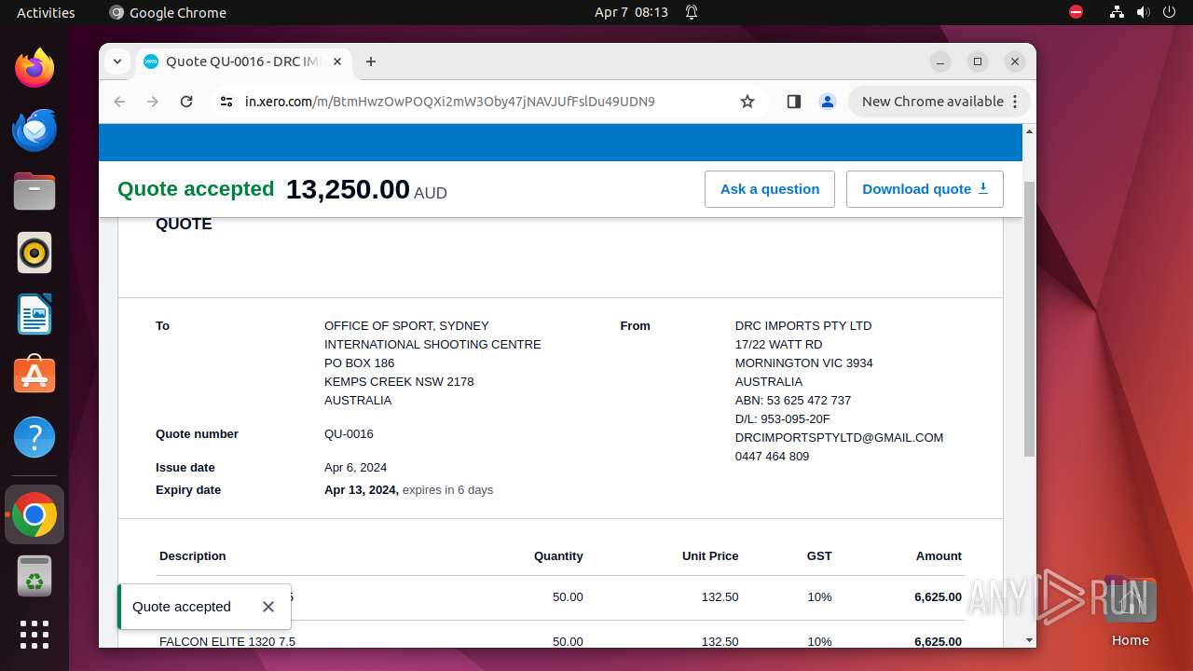Show Applications grid in the dock

click(x=34, y=635)
